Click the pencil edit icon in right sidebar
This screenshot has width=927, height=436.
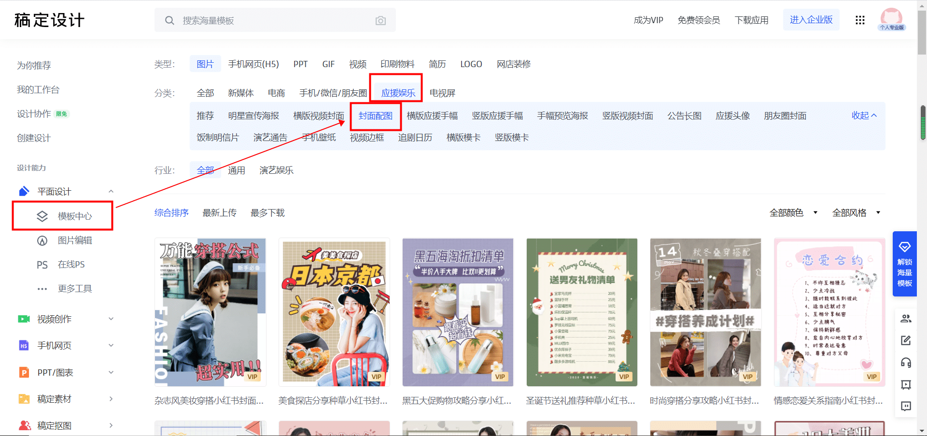click(906, 340)
